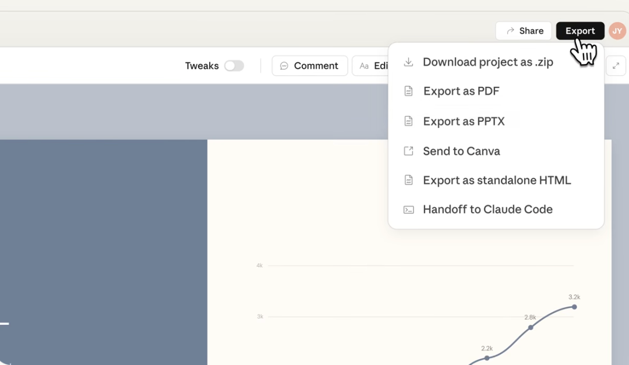Enter fullscreen with the expand arrows icon

click(616, 66)
